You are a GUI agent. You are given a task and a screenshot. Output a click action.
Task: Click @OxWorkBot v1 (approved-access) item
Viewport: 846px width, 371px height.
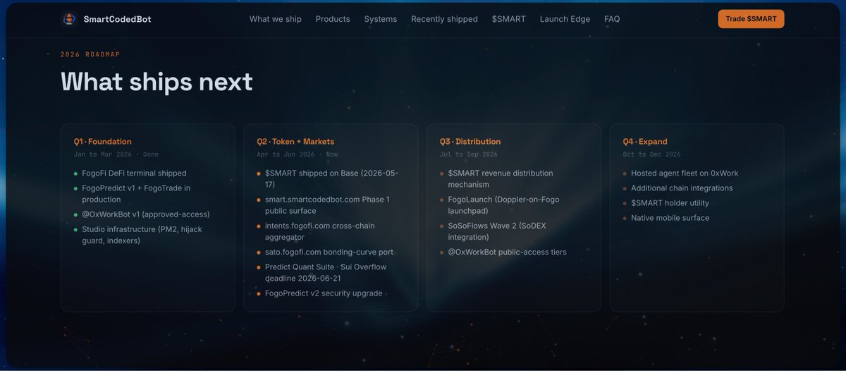coord(146,214)
